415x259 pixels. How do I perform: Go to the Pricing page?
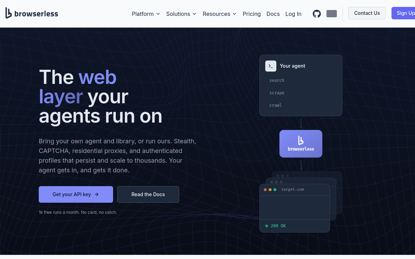252,14
